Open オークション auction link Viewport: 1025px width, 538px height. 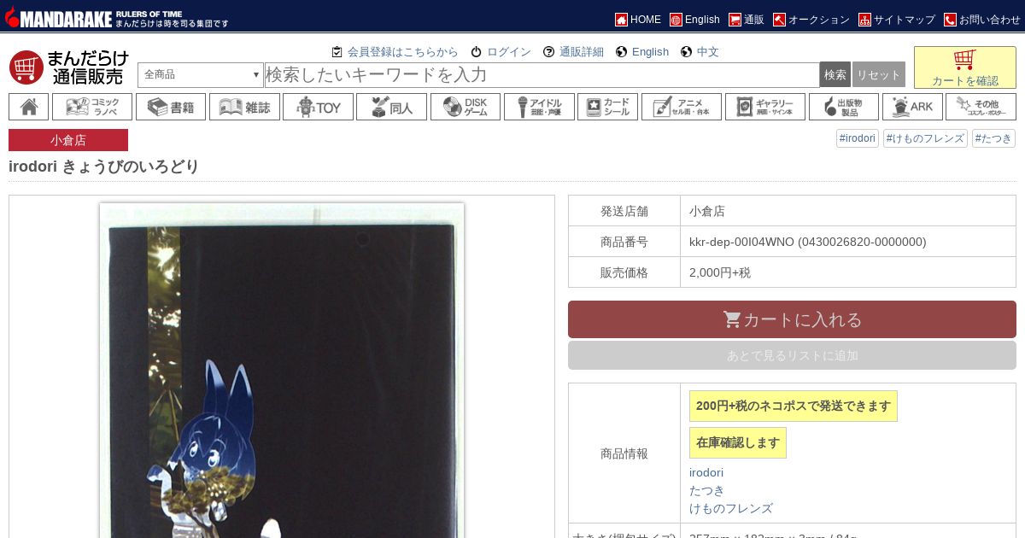[811, 19]
